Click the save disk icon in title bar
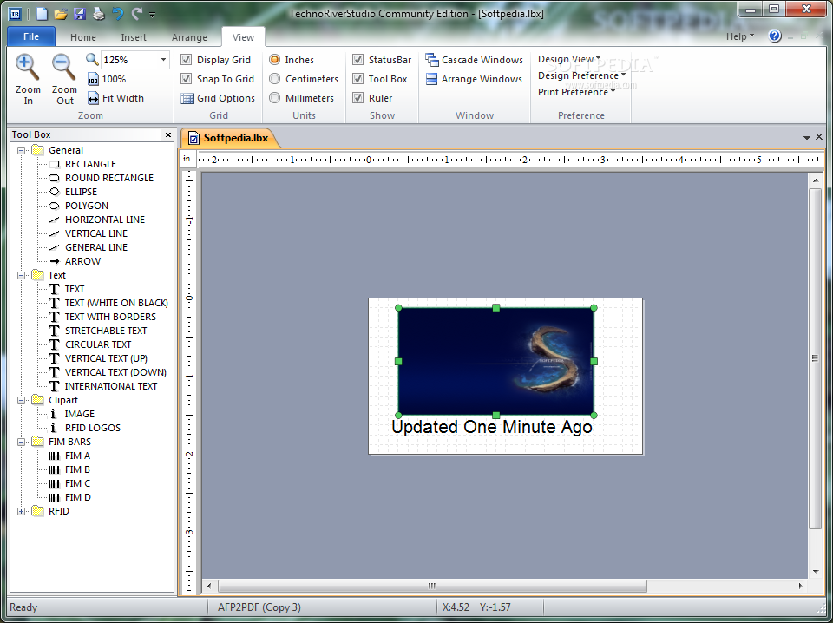Image resolution: width=833 pixels, height=623 pixels. pos(80,14)
